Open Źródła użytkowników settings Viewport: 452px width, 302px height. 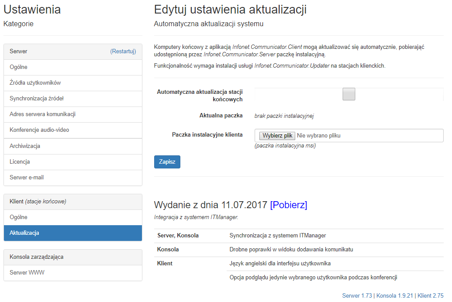[35, 83]
